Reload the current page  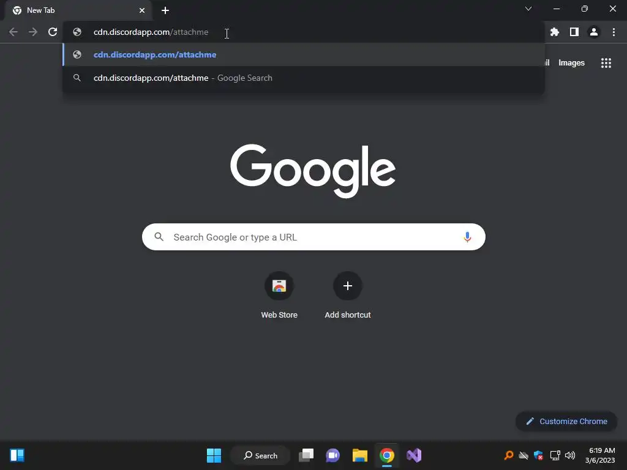[53, 32]
